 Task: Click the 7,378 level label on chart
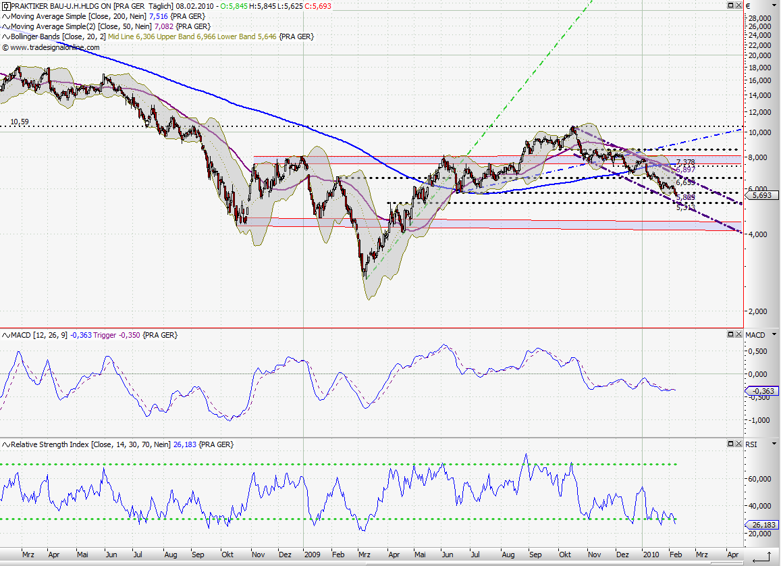tap(685, 162)
